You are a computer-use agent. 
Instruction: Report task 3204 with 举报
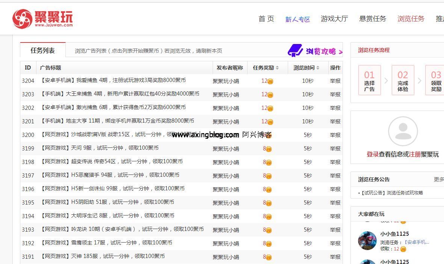(x=335, y=81)
